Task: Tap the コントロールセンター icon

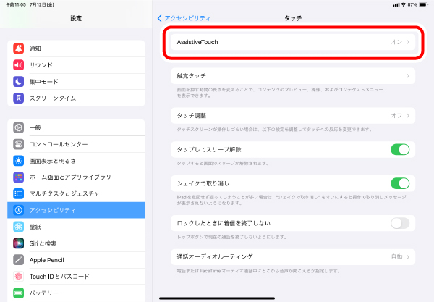Action: 19,143
